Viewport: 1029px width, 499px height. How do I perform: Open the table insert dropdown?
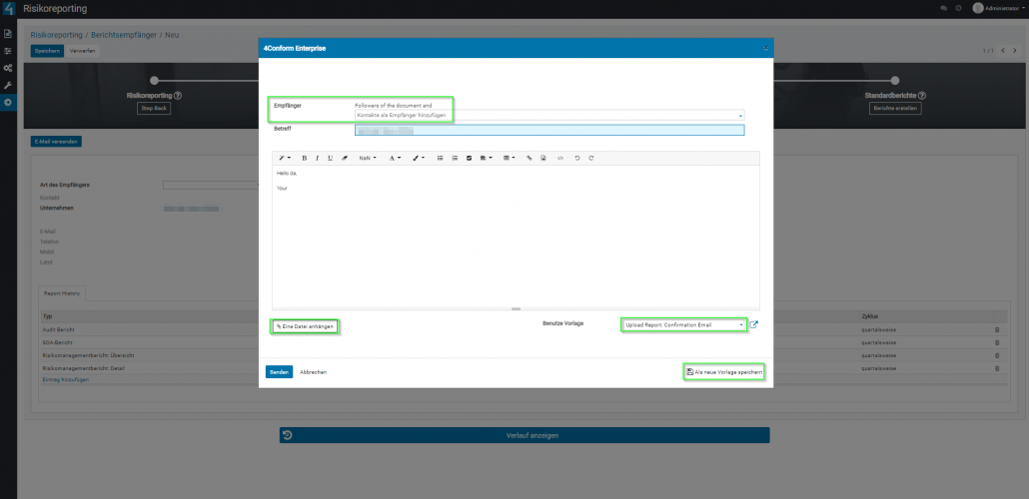click(x=509, y=158)
